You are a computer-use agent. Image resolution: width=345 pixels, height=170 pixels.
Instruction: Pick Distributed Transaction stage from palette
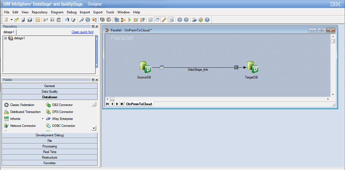[22, 112]
